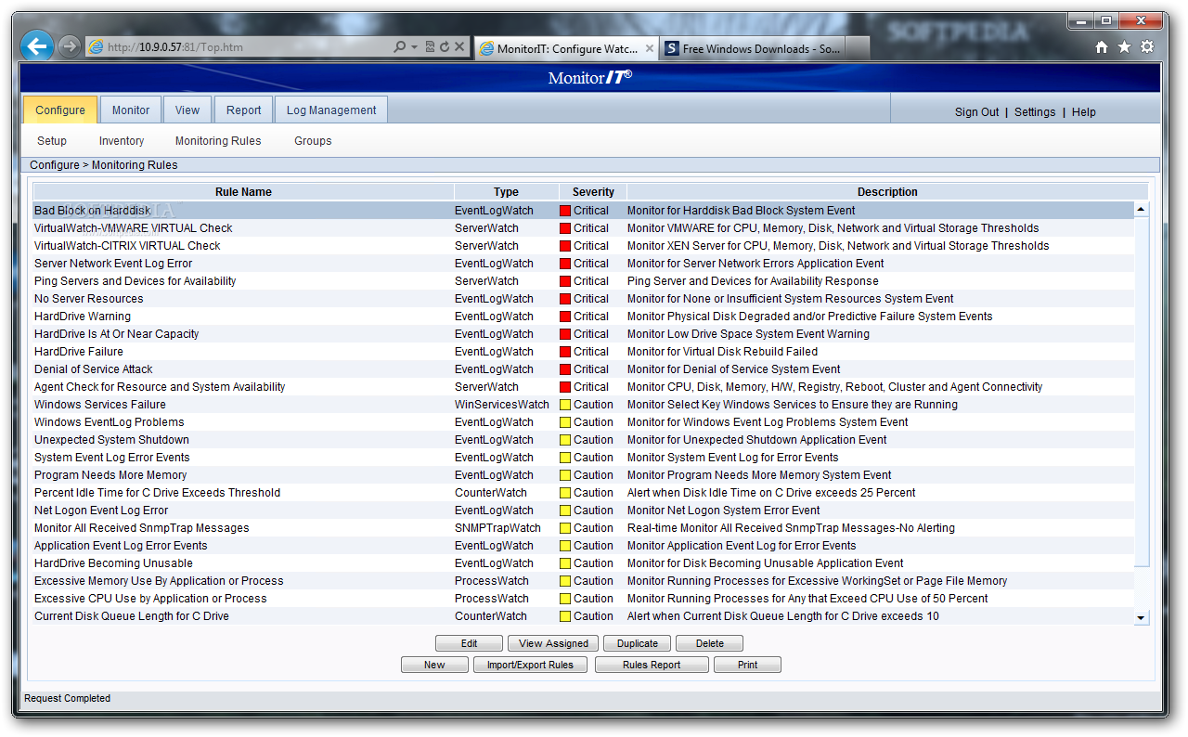Select the Unexpected System Shutdown rule

583,440
